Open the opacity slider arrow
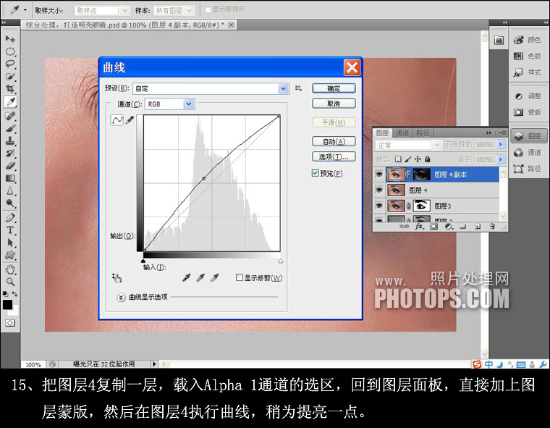This screenshot has height=428, width=550. click(501, 145)
